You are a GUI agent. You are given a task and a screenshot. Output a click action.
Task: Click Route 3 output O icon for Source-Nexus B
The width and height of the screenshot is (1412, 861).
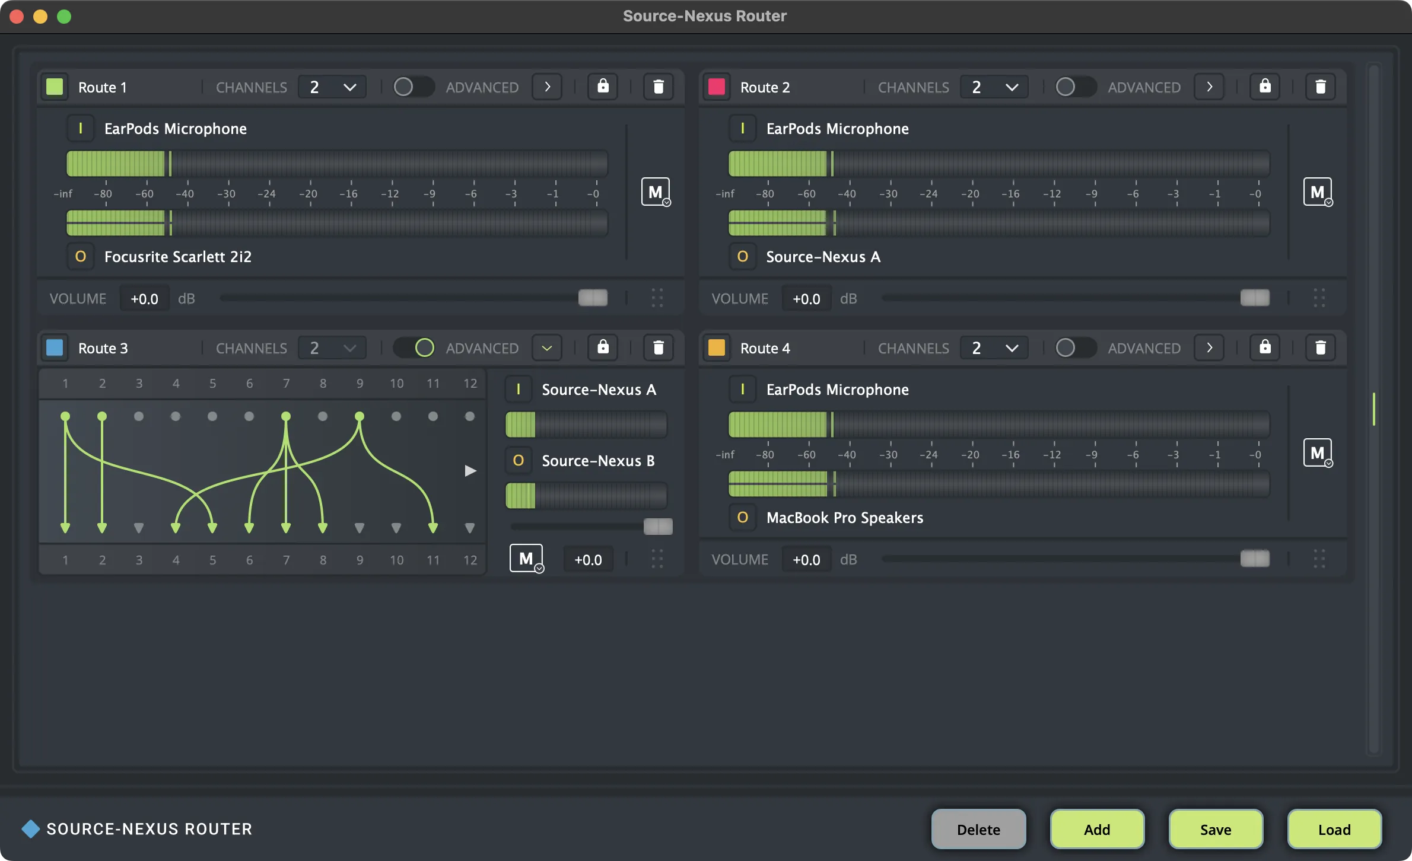(519, 460)
